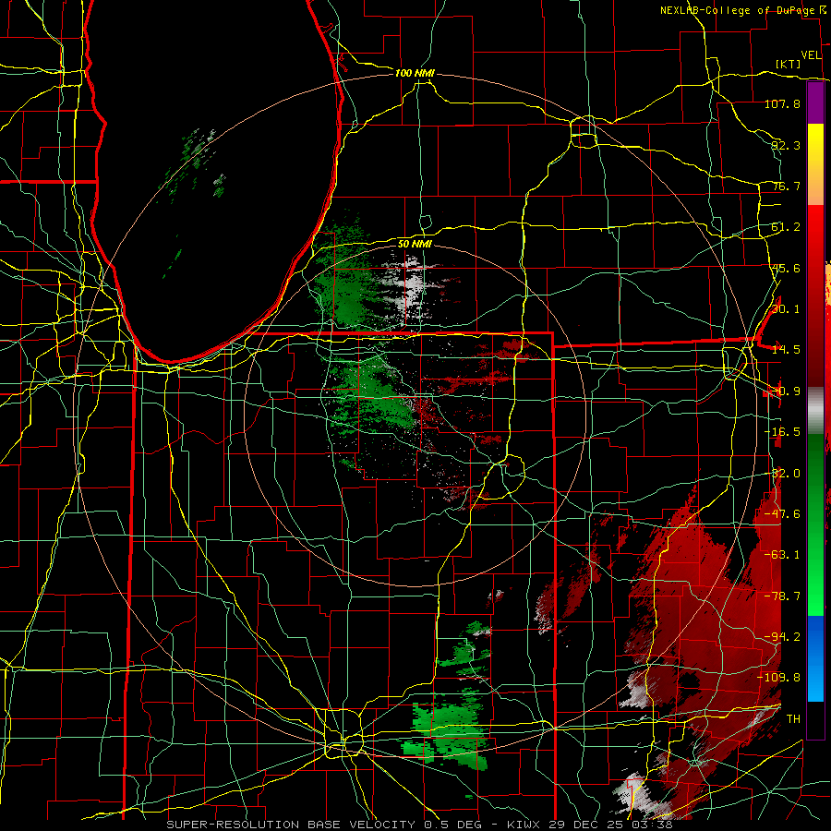Click the 100 NMI range ring label
This screenshot has height=831, width=831.
click(415, 73)
